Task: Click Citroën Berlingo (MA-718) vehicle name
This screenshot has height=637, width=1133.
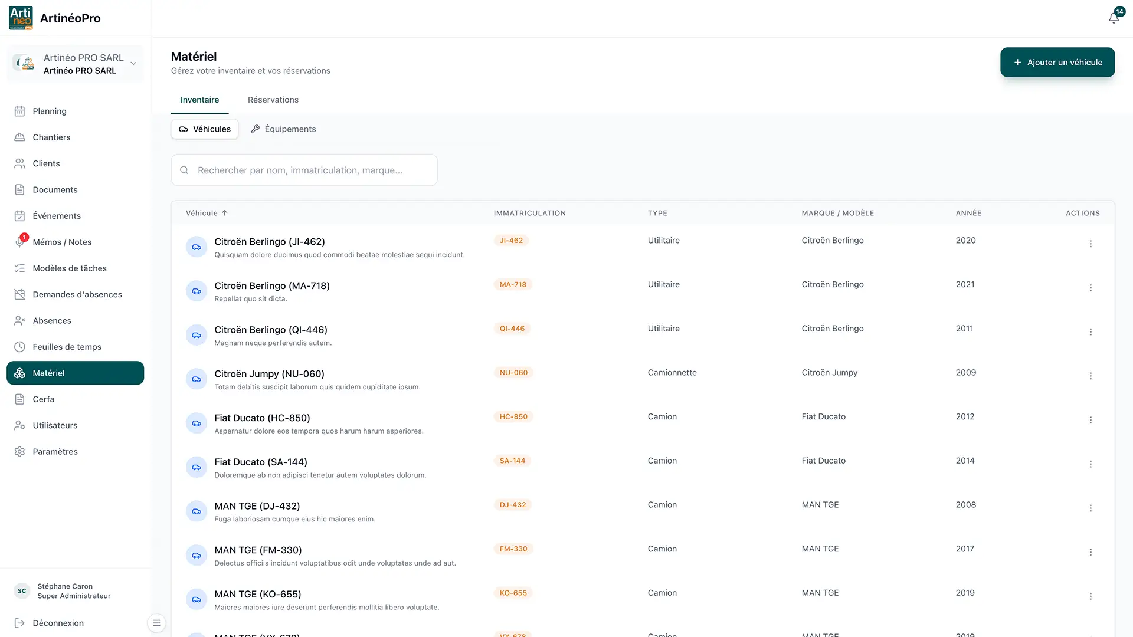Action: 272,285
